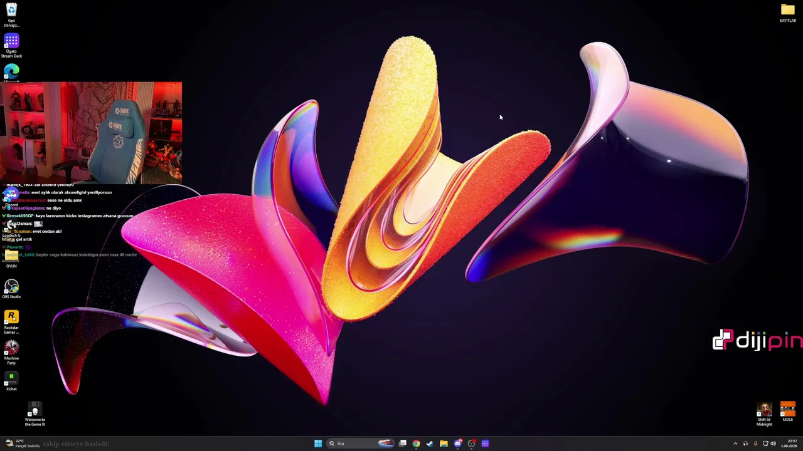Select the KAYITLAR folder icon
This screenshot has height=451, width=803.
click(x=788, y=13)
